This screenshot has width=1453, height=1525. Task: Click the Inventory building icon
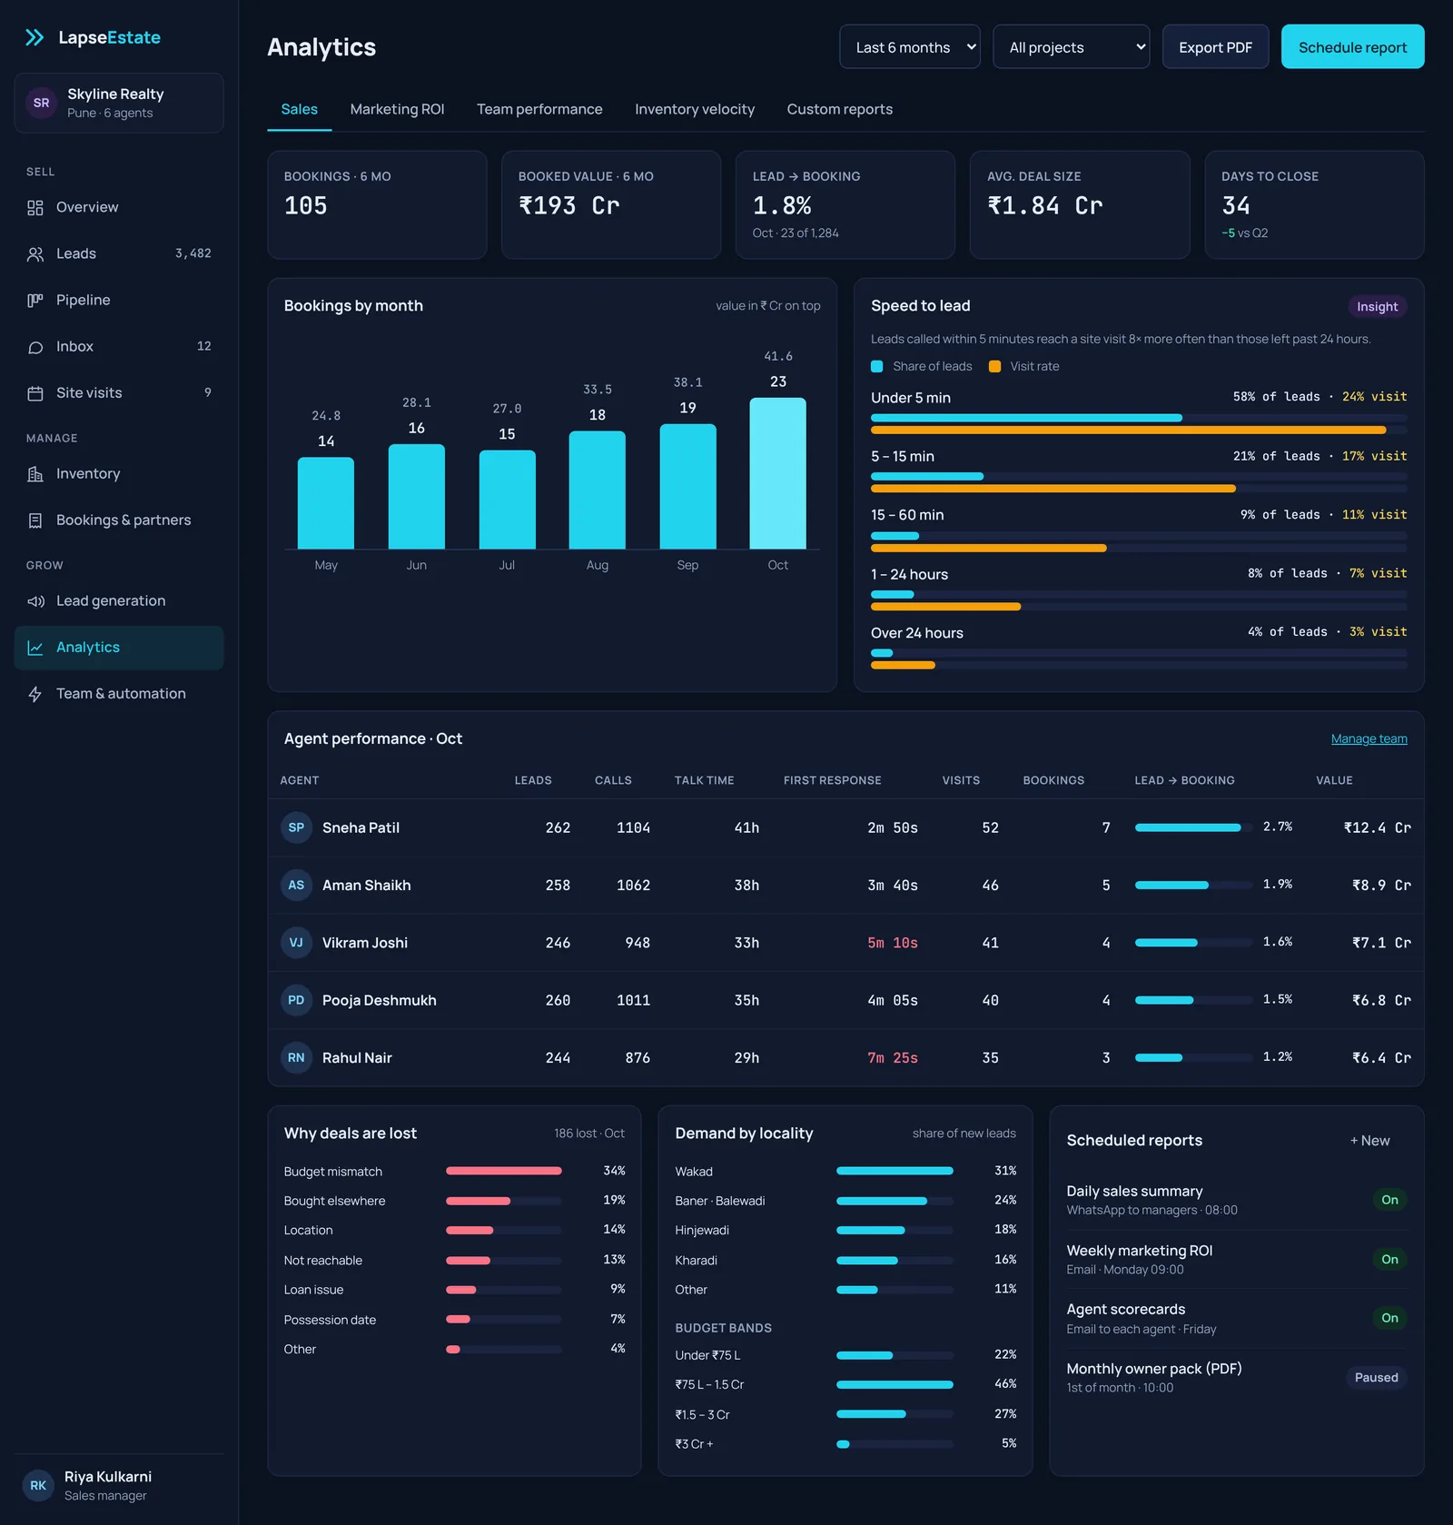pyautogui.click(x=35, y=474)
